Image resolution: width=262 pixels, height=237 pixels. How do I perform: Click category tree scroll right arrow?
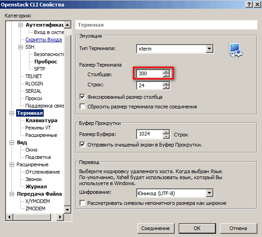pos(60,217)
